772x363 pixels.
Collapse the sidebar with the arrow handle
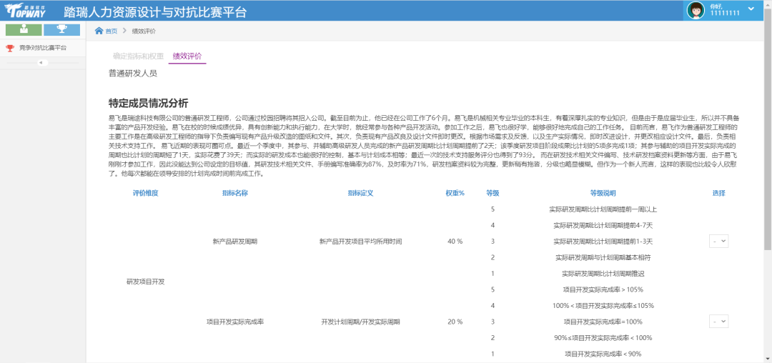(41, 63)
